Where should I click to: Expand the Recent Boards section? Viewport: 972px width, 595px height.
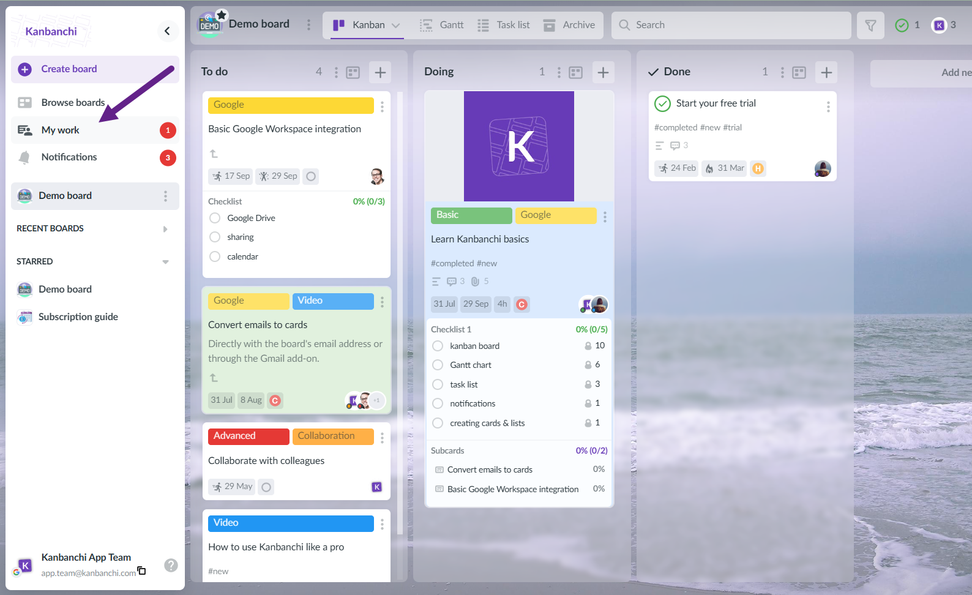[165, 229]
